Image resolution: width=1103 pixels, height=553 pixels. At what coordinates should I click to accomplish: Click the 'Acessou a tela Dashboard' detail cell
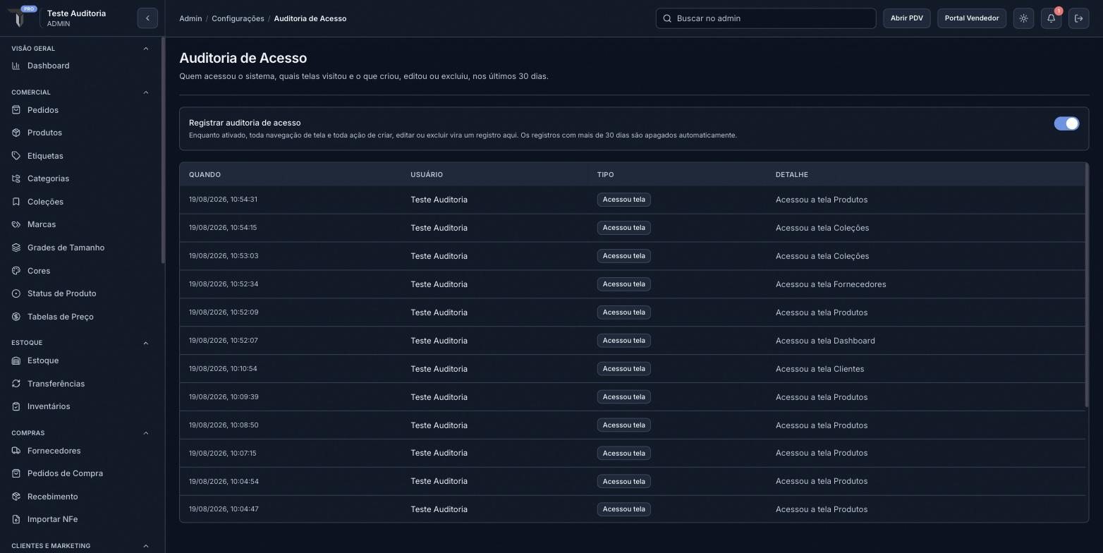coord(825,341)
